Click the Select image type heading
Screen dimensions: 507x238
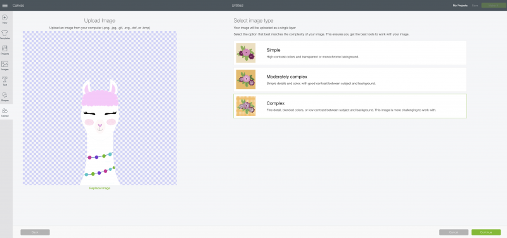[x=253, y=21]
